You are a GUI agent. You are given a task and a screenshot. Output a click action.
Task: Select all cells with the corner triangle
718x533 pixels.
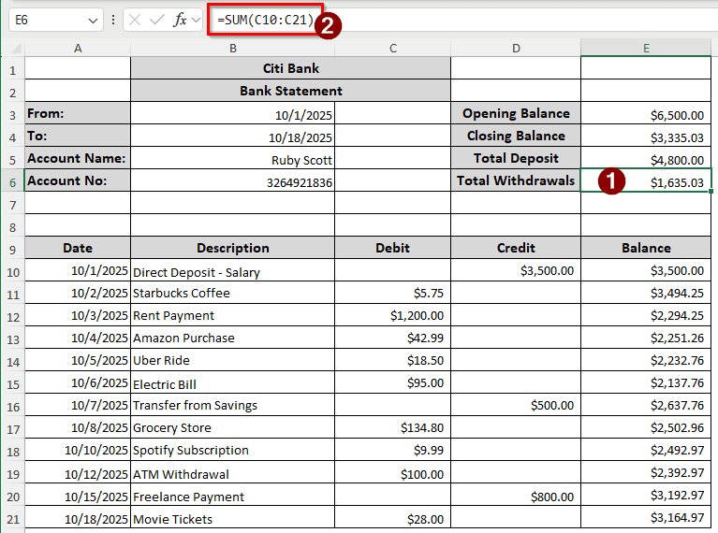[16, 48]
